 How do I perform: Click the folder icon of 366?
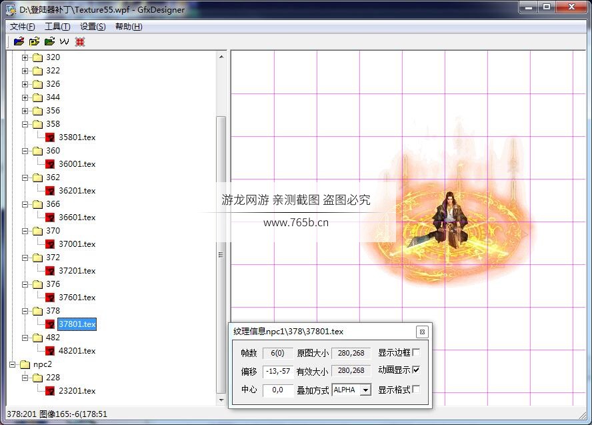point(37,204)
